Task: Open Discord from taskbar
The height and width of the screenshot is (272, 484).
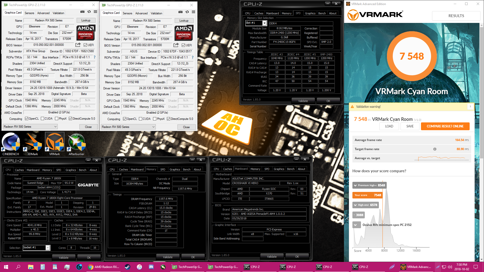Action: coord(151,267)
